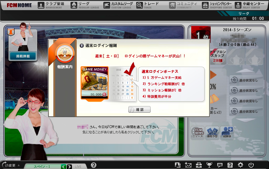Open the match prediction (勝敗予想) icon
269x169 pixels.
212,133
